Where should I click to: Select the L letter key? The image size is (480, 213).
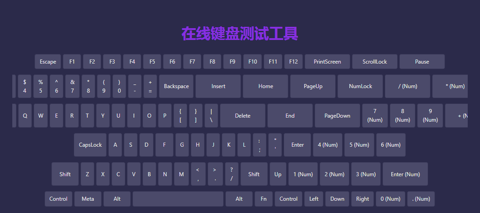(244, 145)
